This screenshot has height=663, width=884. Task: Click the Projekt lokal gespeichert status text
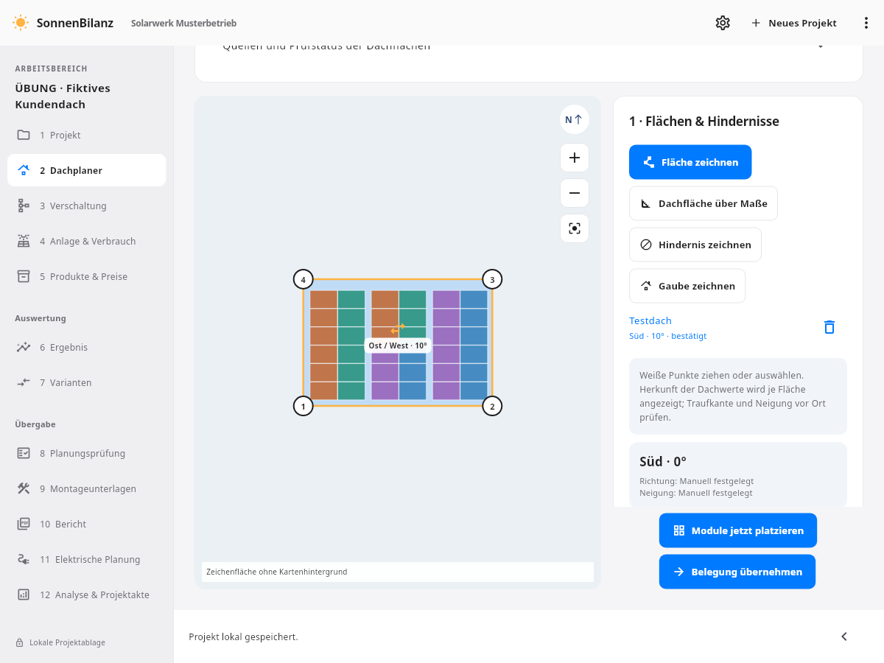tap(243, 636)
